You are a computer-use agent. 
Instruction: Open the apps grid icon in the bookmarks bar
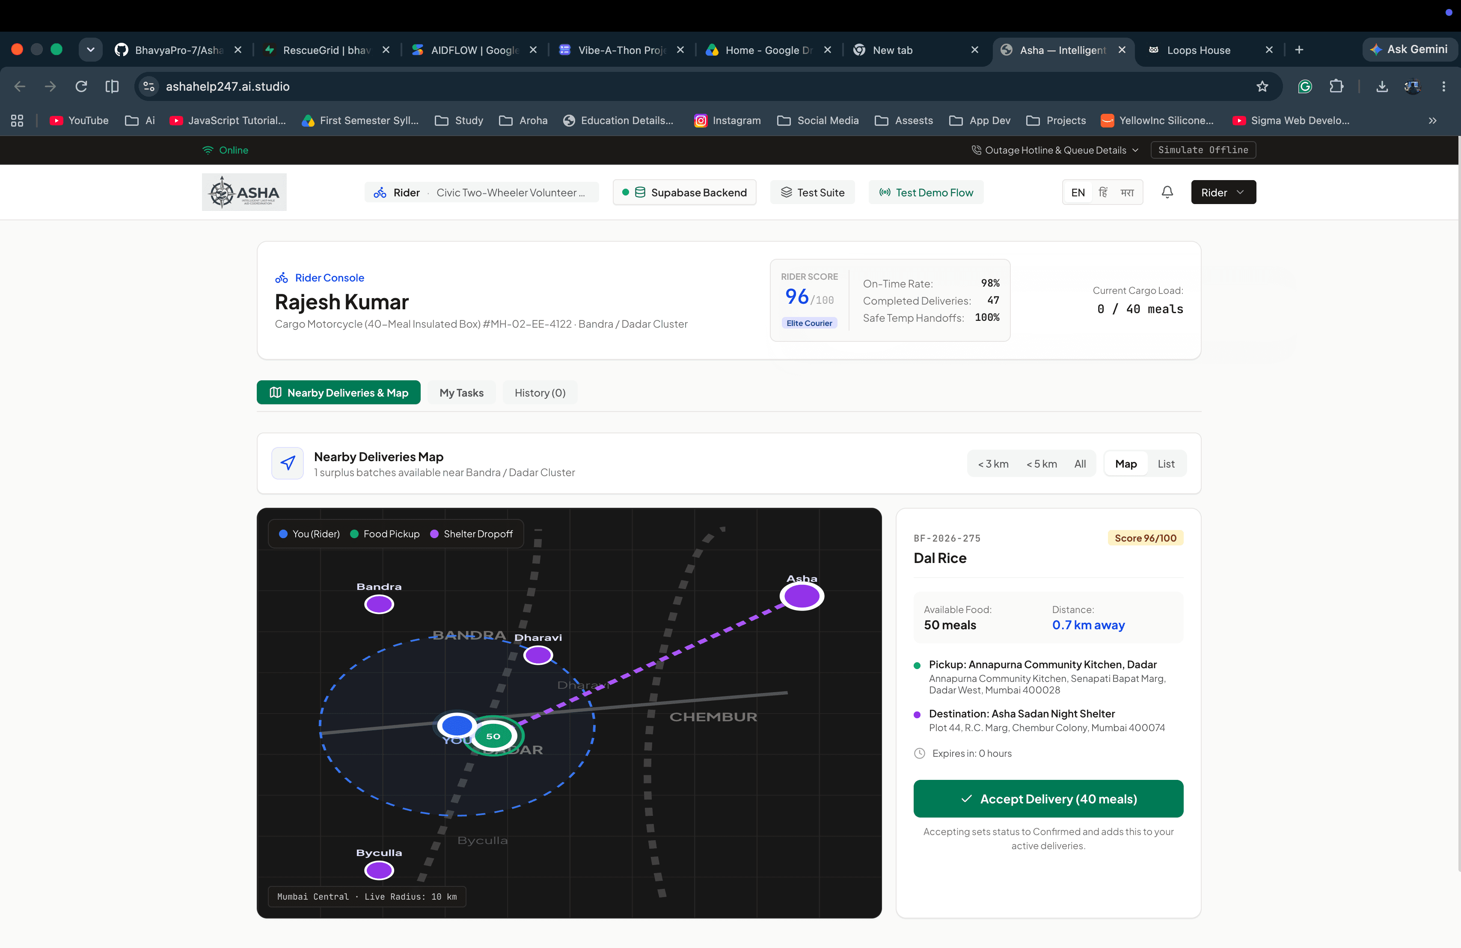(17, 120)
